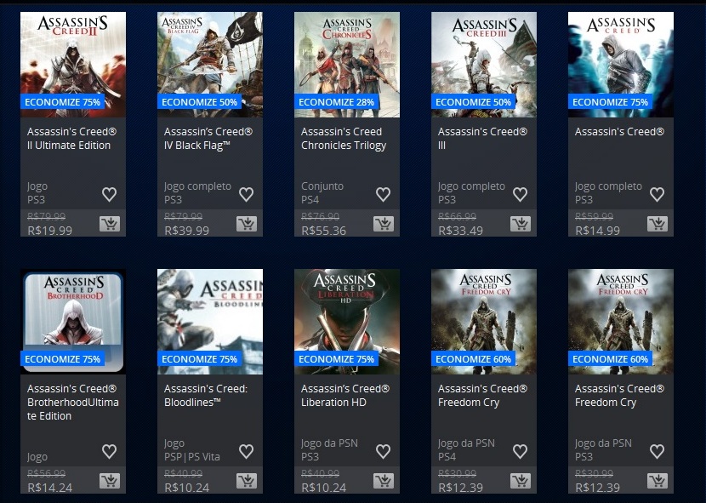Screen dimensions: 706x503
Task: Click "ECONOMIZE 50%" badge on Assassin's Creed III
Action: point(473,102)
